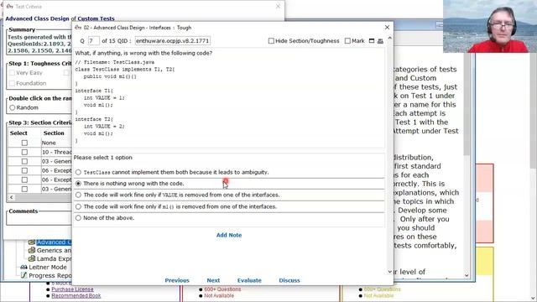Select option about m1() removed from one interface
The height and width of the screenshot is (302, 537).
[78, 206]
